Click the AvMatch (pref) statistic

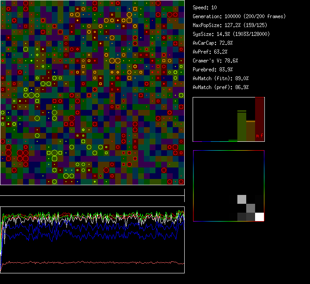point(221,87)
